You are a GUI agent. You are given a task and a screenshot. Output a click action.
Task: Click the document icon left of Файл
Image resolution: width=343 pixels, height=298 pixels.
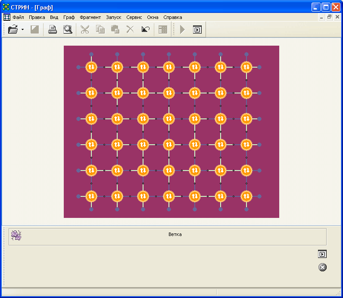pyautogui.click(x=7, y=17)
